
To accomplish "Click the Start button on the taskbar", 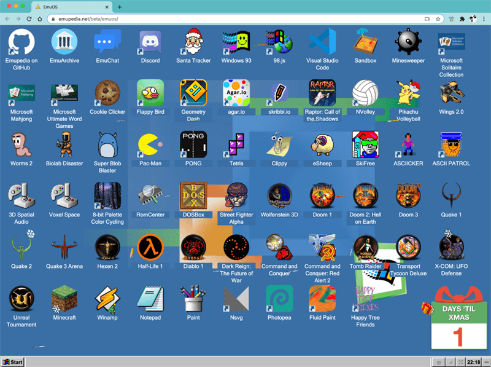I will coord(13,362).
